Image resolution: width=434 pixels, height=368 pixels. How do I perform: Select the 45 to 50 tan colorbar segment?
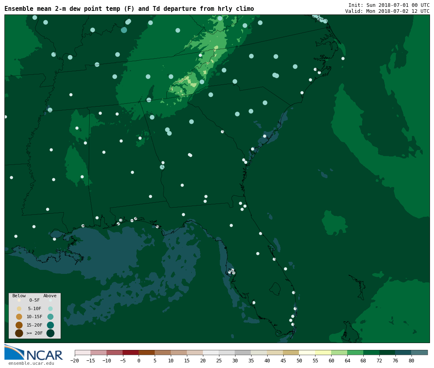click(x=291, y=352)
